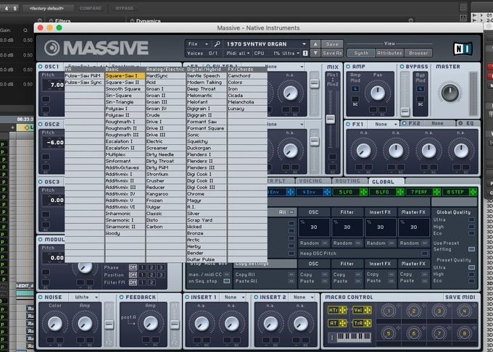The height and width of the screenshot is (352, 493).
Task: Click the Save As button
Action: [x=332, y=53]
